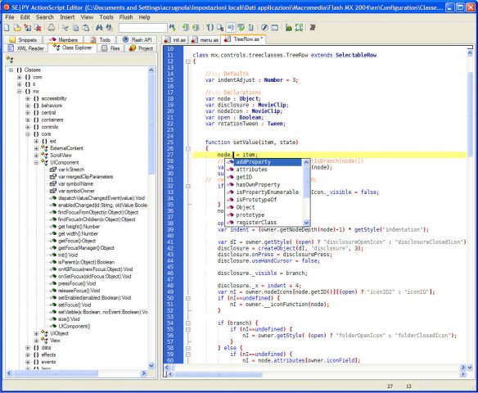Viewport: 478px width, 393px height.
Task: Open the File menu
Action: (10, 17)
